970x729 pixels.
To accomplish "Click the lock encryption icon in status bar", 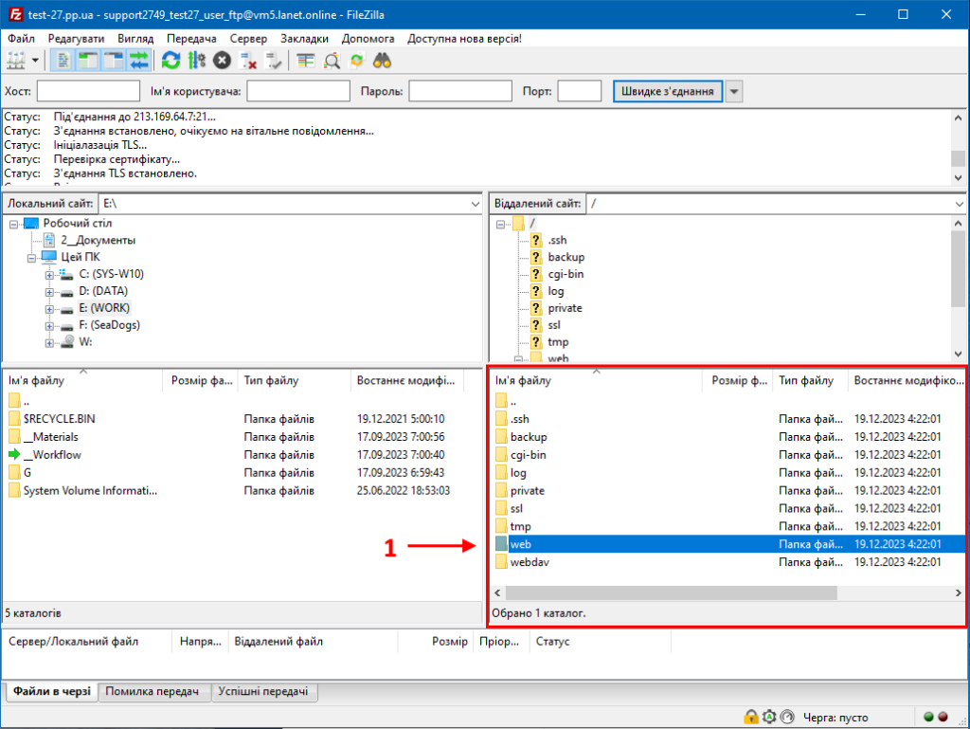I will (750, 717).
